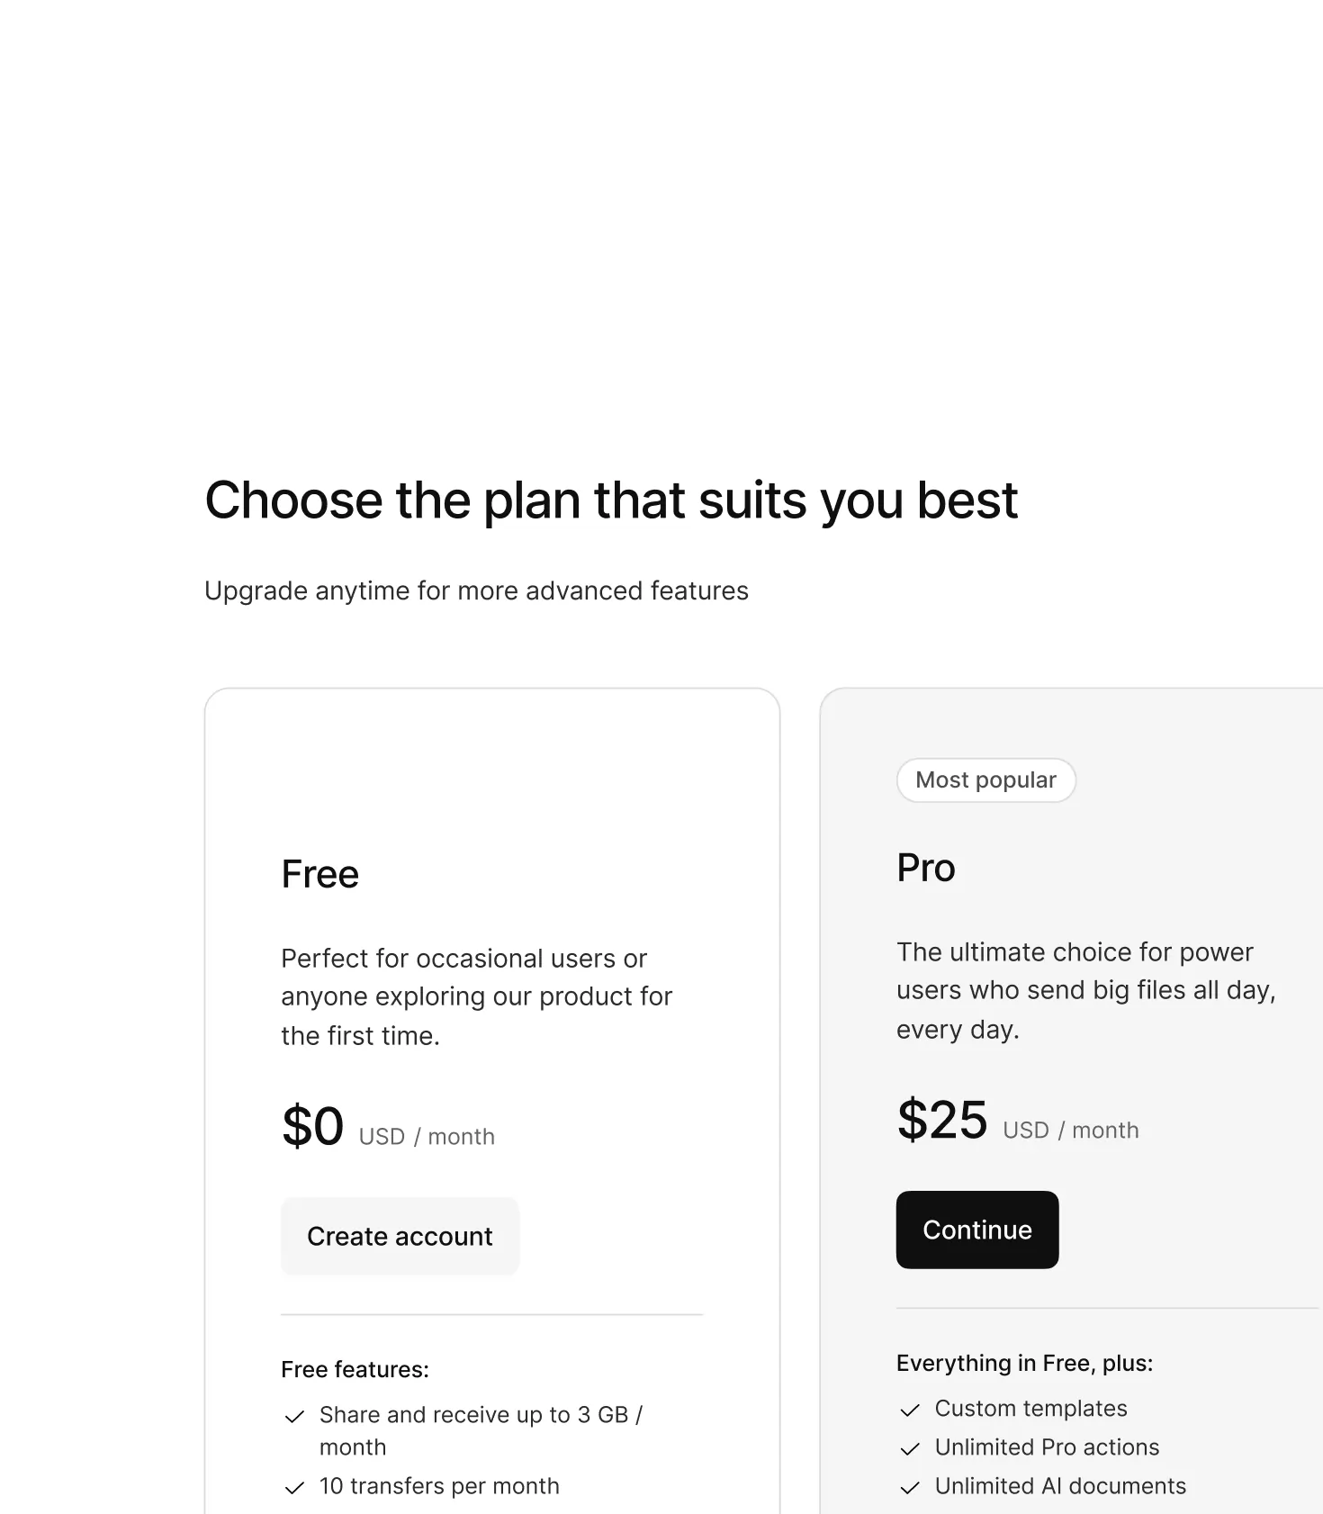Click the $25 price on the Pro plan
Image resolution: width=1323 pixels, height=1514 pixels.
pyautogui.click(x=942, y=1120)
